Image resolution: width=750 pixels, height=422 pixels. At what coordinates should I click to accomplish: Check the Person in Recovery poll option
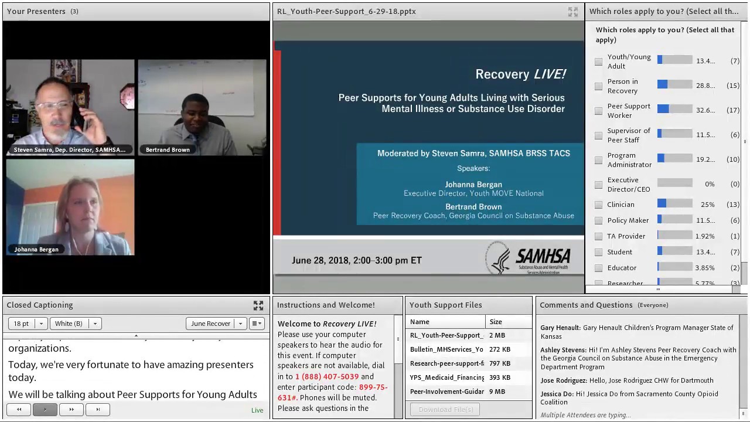point(598,86)
